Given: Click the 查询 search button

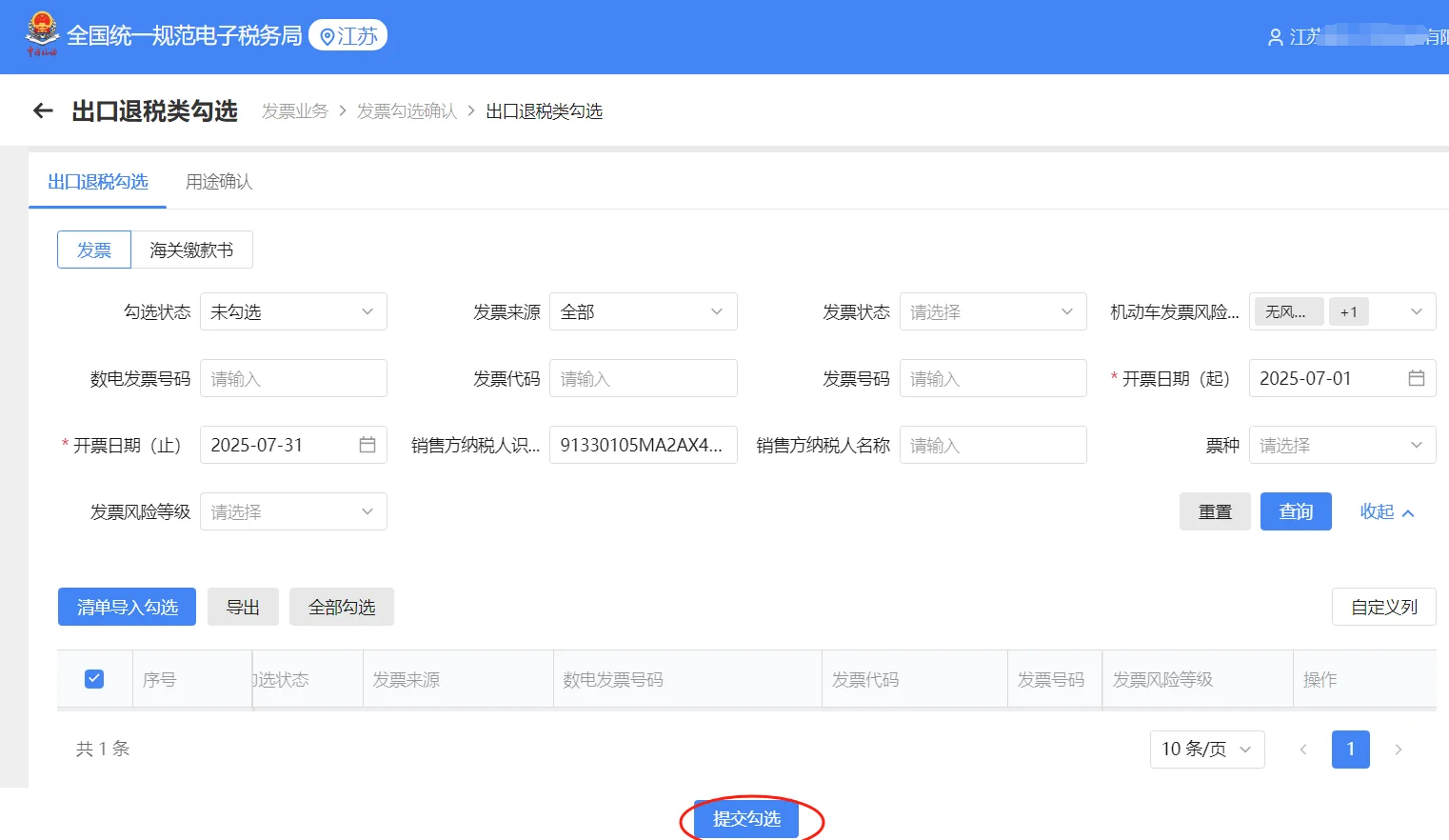Looking at the screenshot, I should pyautogui.click(x=1295, y=511).
